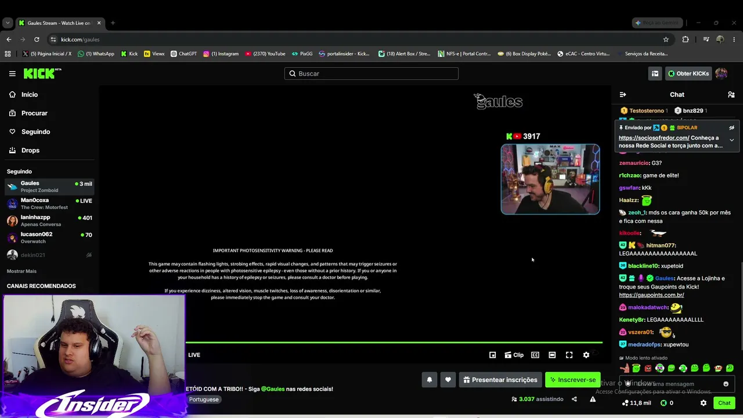Open the browser extensions puzzle icon
This screenshot has width=743, height=418.
(686, 39)
